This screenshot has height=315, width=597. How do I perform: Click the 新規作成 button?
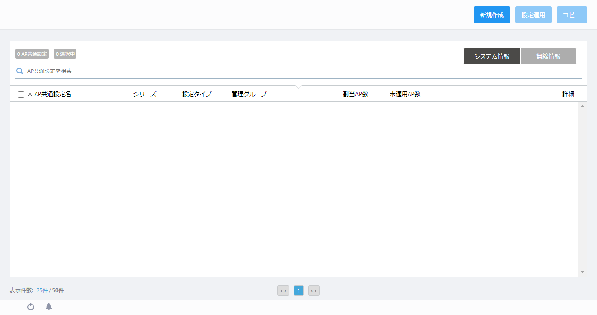pyautogui.click(x=491, y=15)
